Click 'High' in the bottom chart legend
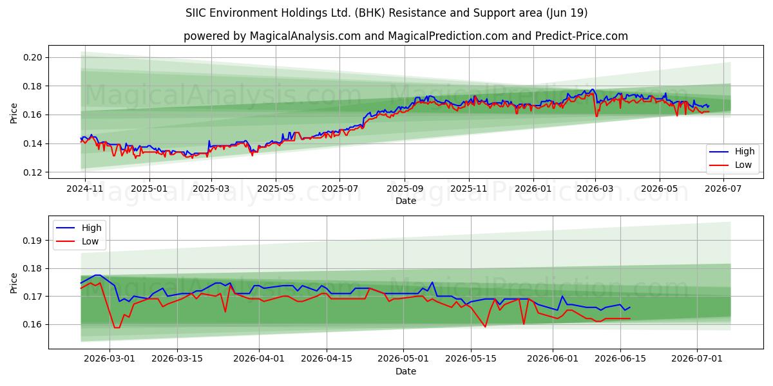Image resolution: width=773 pixels, height=386 pixels. click(91, 228)
